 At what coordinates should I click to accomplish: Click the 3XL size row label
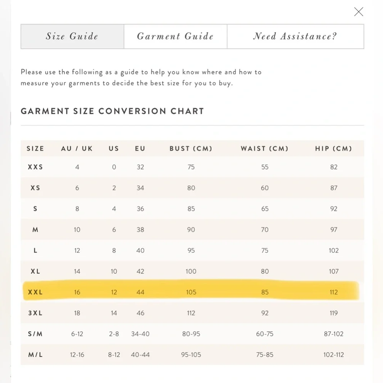tap(35, 313)
